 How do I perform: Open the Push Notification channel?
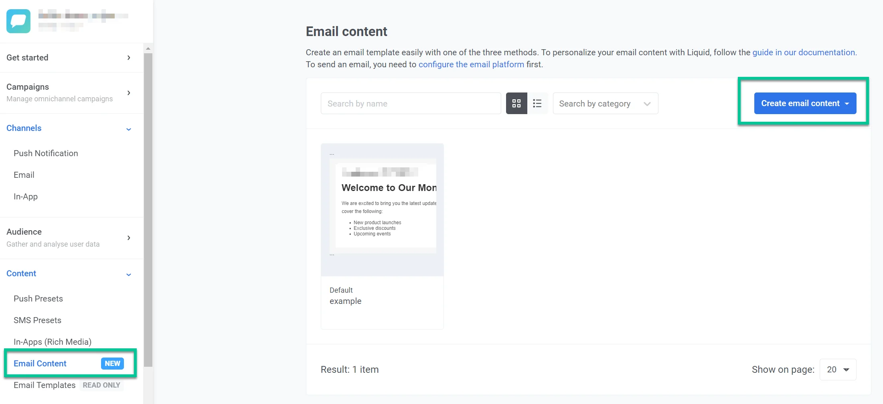(46, 153)
